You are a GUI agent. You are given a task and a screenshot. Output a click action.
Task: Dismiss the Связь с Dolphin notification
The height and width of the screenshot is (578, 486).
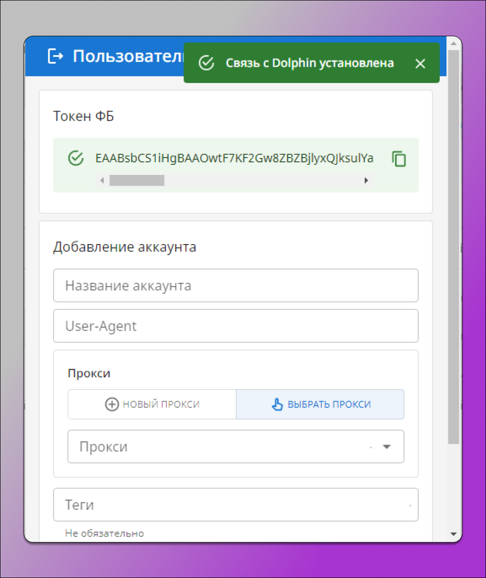click(x=419, y=63)
